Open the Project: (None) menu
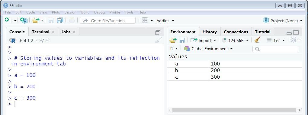Image resolution: width=308 pixels, height=115 pixels. 283,20
